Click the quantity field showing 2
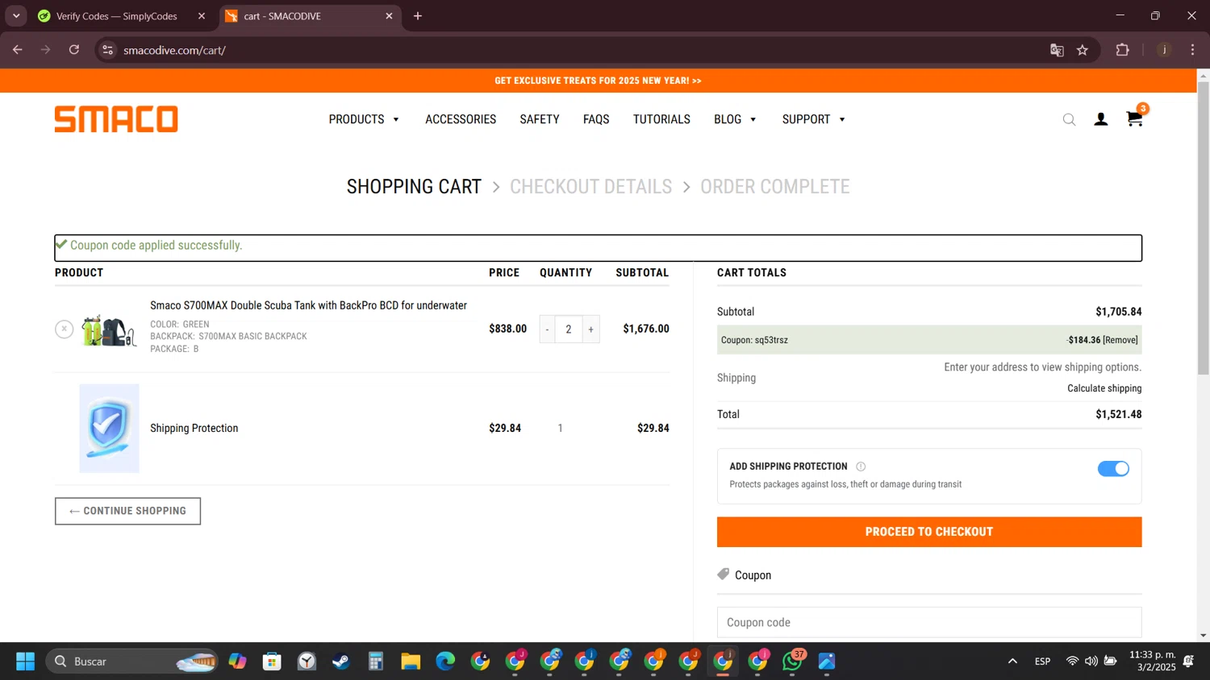1210x680 pixels. [569, 329]
